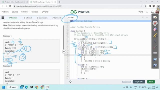
Task: Click the panel splitter handle icon
Action: (x=64, y=52)
